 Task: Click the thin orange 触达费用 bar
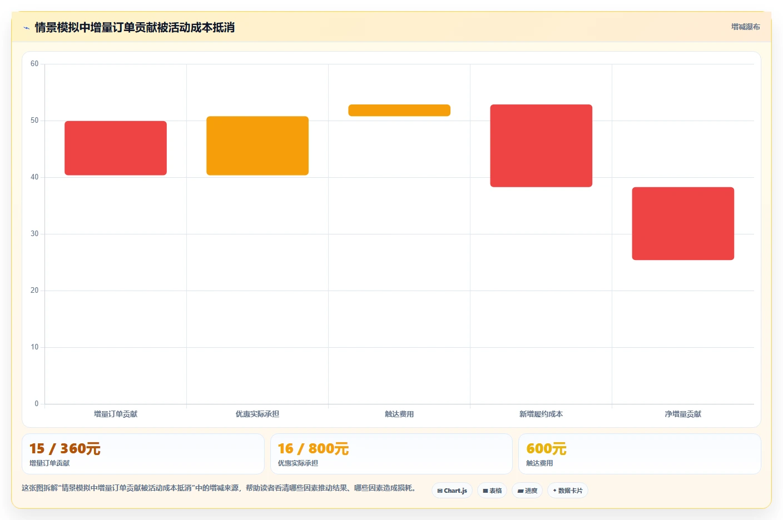coord(399,110)
